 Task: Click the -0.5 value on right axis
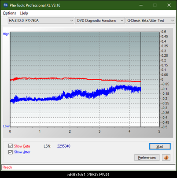[164, 127]
